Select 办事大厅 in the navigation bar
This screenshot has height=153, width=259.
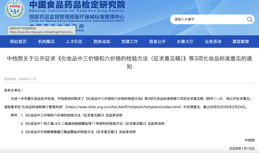click(x=185, y=42)
